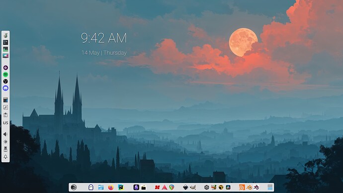Open the volume speaker control
The width and height of the screenshot is (343, 193).
[5, 134]
